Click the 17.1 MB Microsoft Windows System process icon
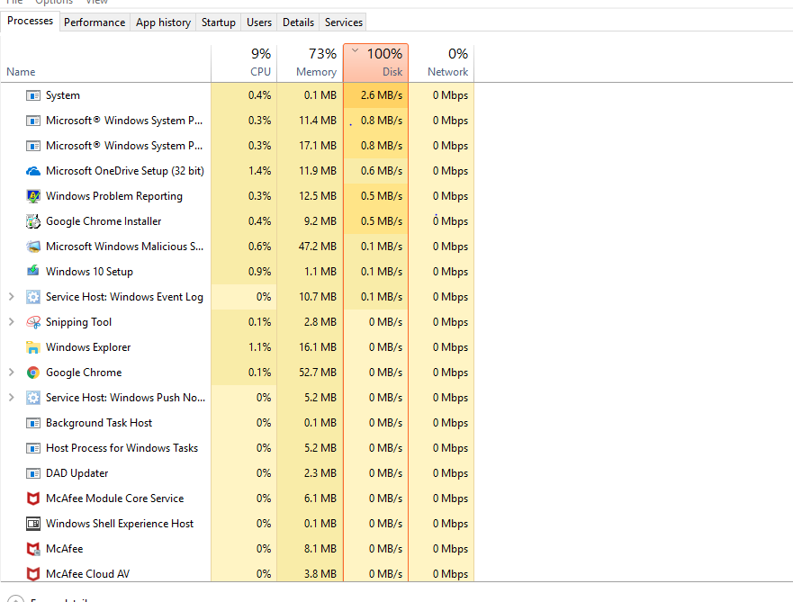The image size is (793, 602). (x=33, y=146)
